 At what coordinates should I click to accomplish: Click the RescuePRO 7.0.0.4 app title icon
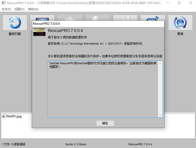coord(4,3)
